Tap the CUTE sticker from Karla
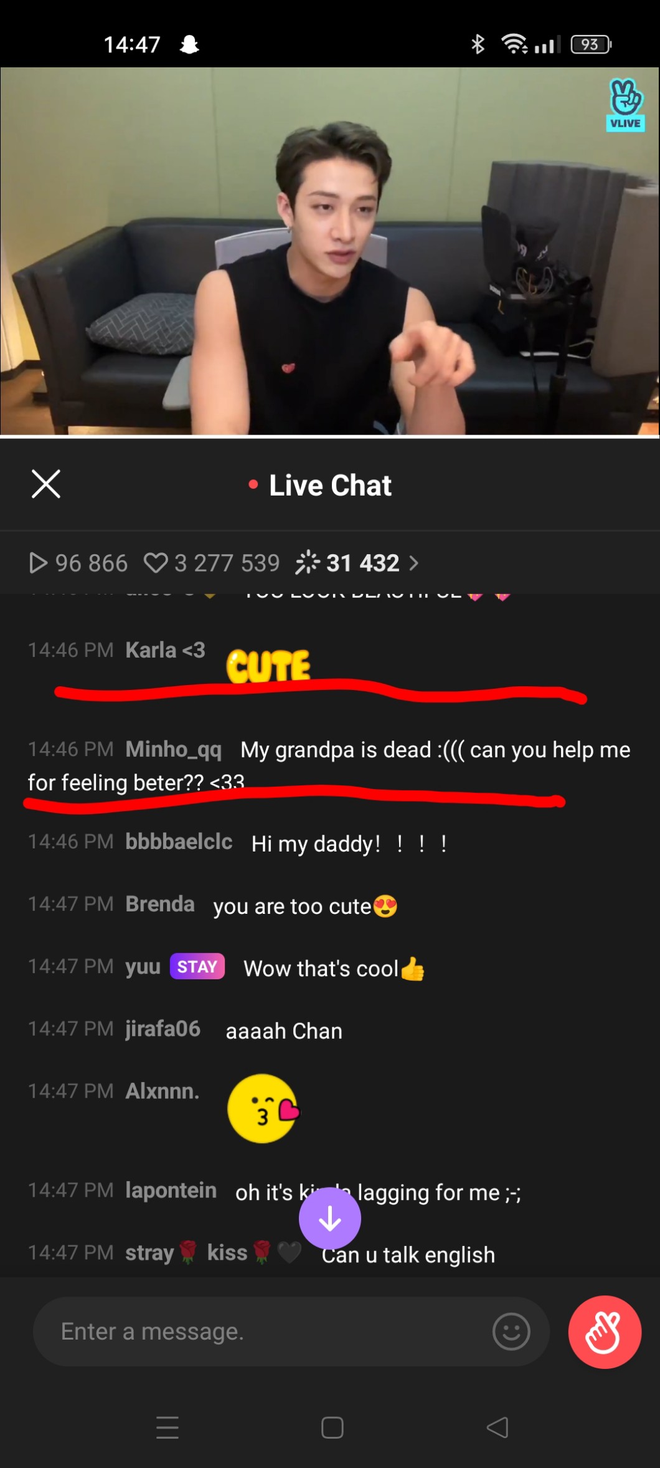This screenshot has height=1468, width=660. pos(268,666)
